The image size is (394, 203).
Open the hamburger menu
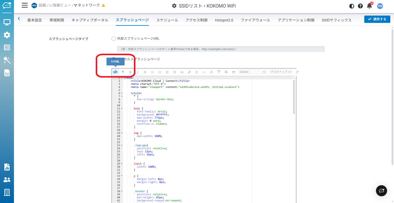coord(25,6)
